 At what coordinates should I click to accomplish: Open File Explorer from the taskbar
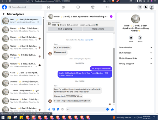point(9,117)
